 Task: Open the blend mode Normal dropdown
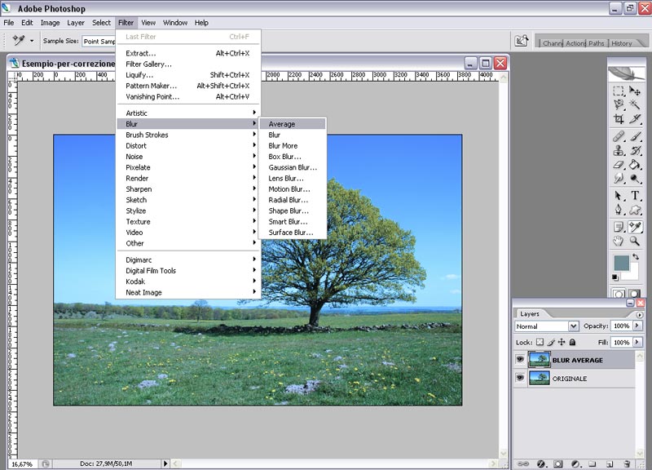[574, 326]
